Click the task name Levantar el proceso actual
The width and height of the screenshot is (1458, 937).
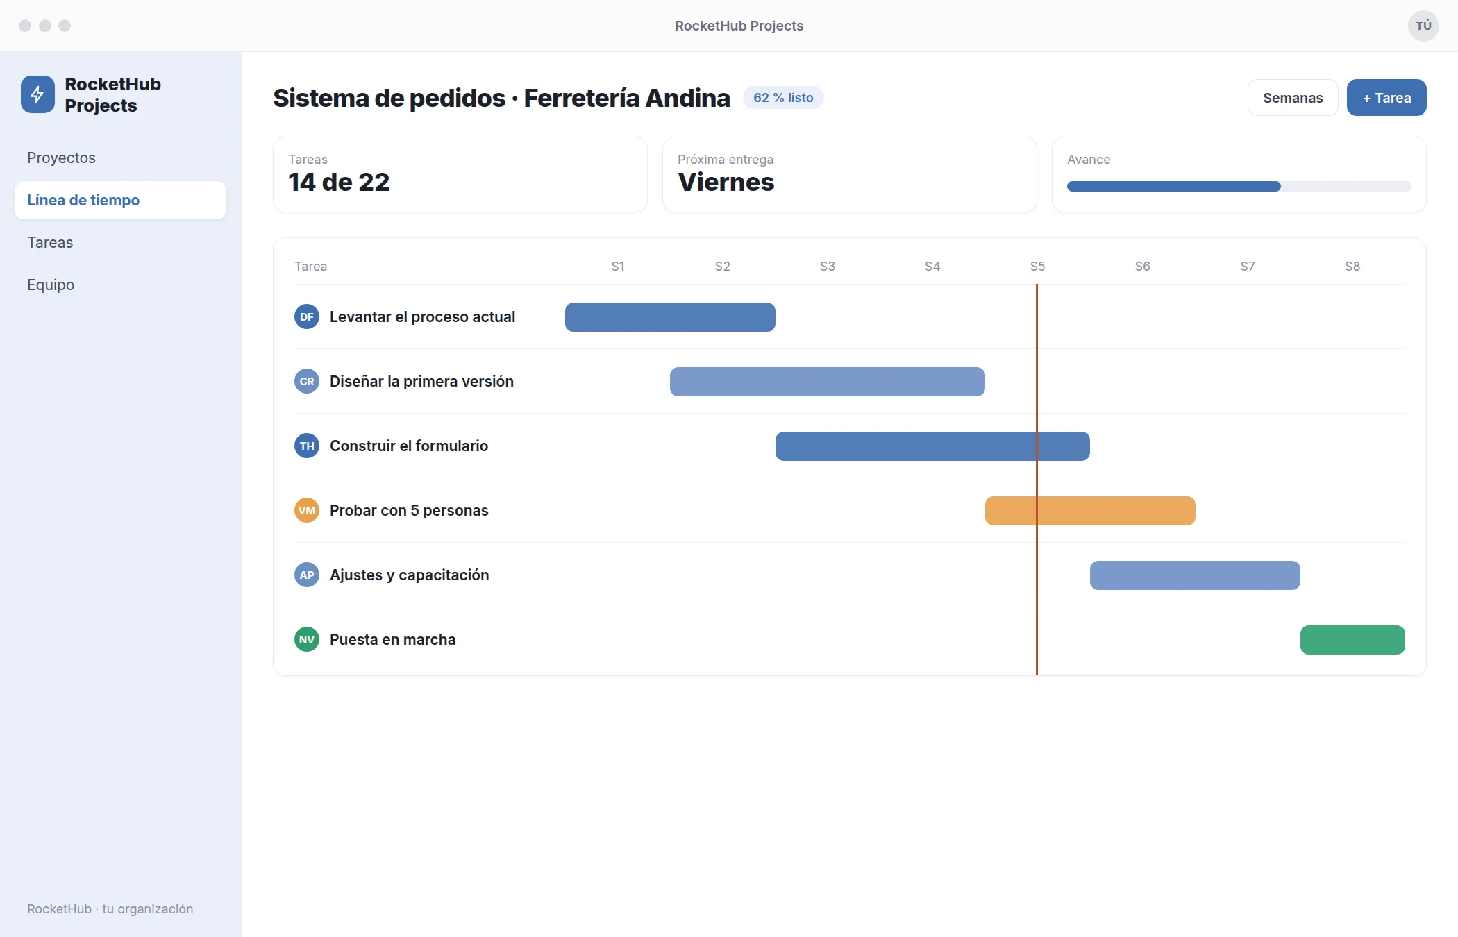(x=422, y=317)
